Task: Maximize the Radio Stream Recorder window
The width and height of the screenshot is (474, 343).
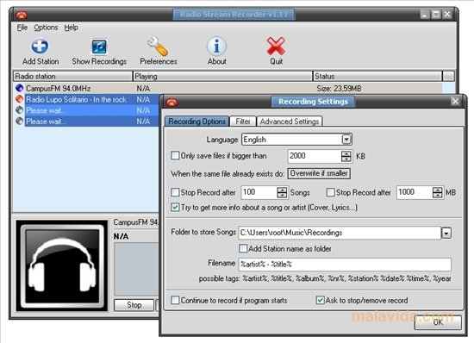Action: [435, 14]
